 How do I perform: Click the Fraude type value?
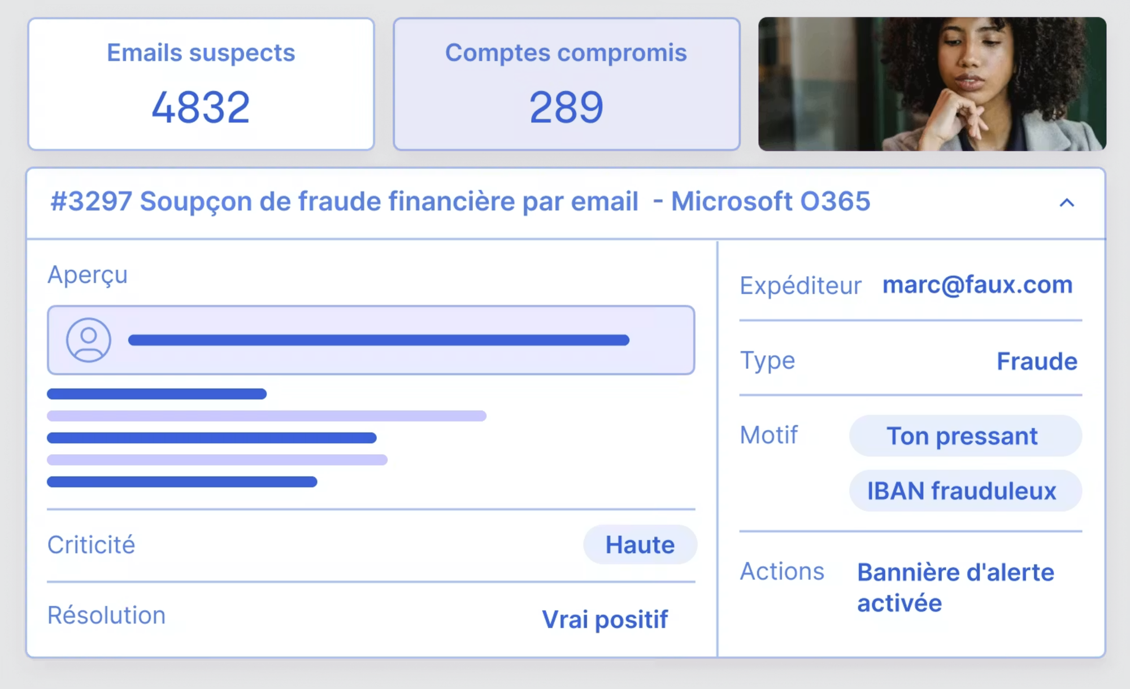pos(1037,361)
